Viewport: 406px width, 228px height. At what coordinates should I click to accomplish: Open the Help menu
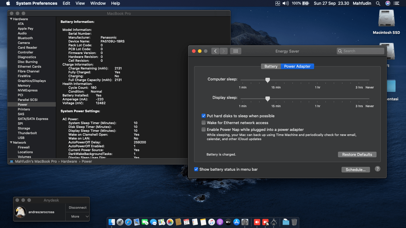[116, 3]
